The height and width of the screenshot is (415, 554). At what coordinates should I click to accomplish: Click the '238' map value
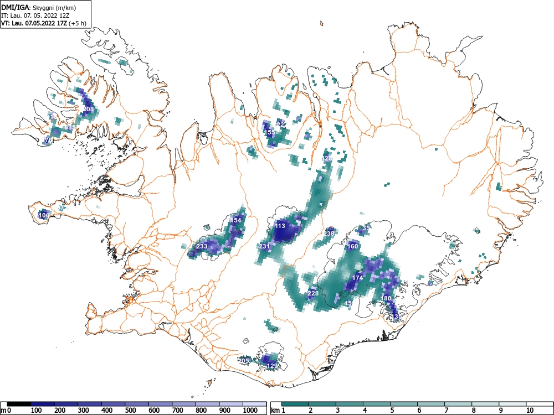coord(329,234)
